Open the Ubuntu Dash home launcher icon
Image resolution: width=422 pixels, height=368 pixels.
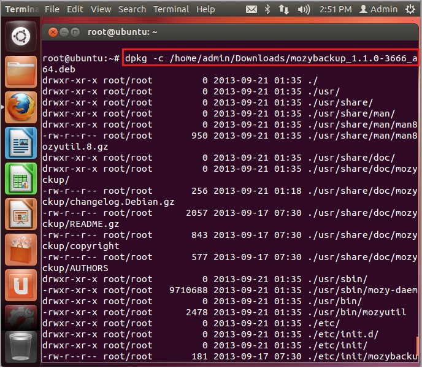tap(21, 36)
